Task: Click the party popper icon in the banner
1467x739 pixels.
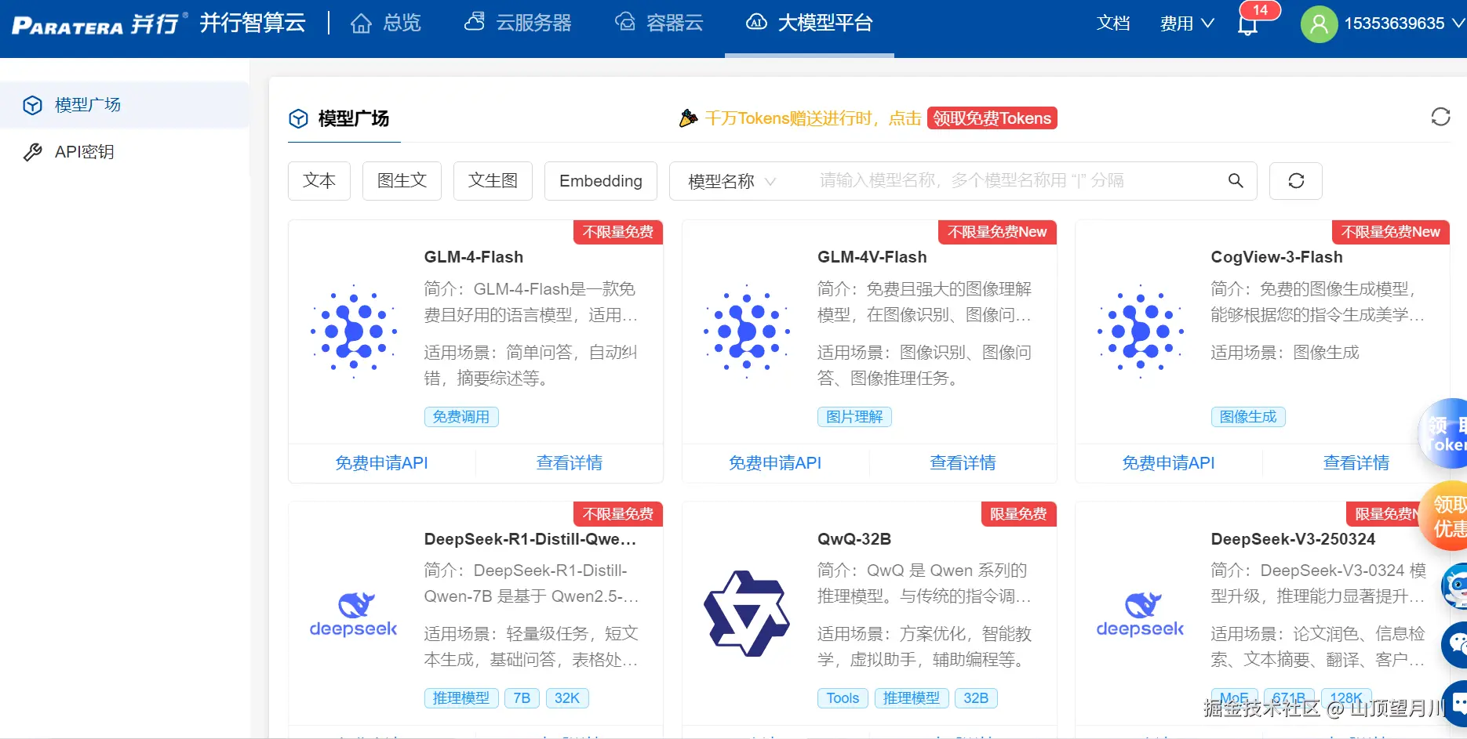Action: click(x=688, y=118)
